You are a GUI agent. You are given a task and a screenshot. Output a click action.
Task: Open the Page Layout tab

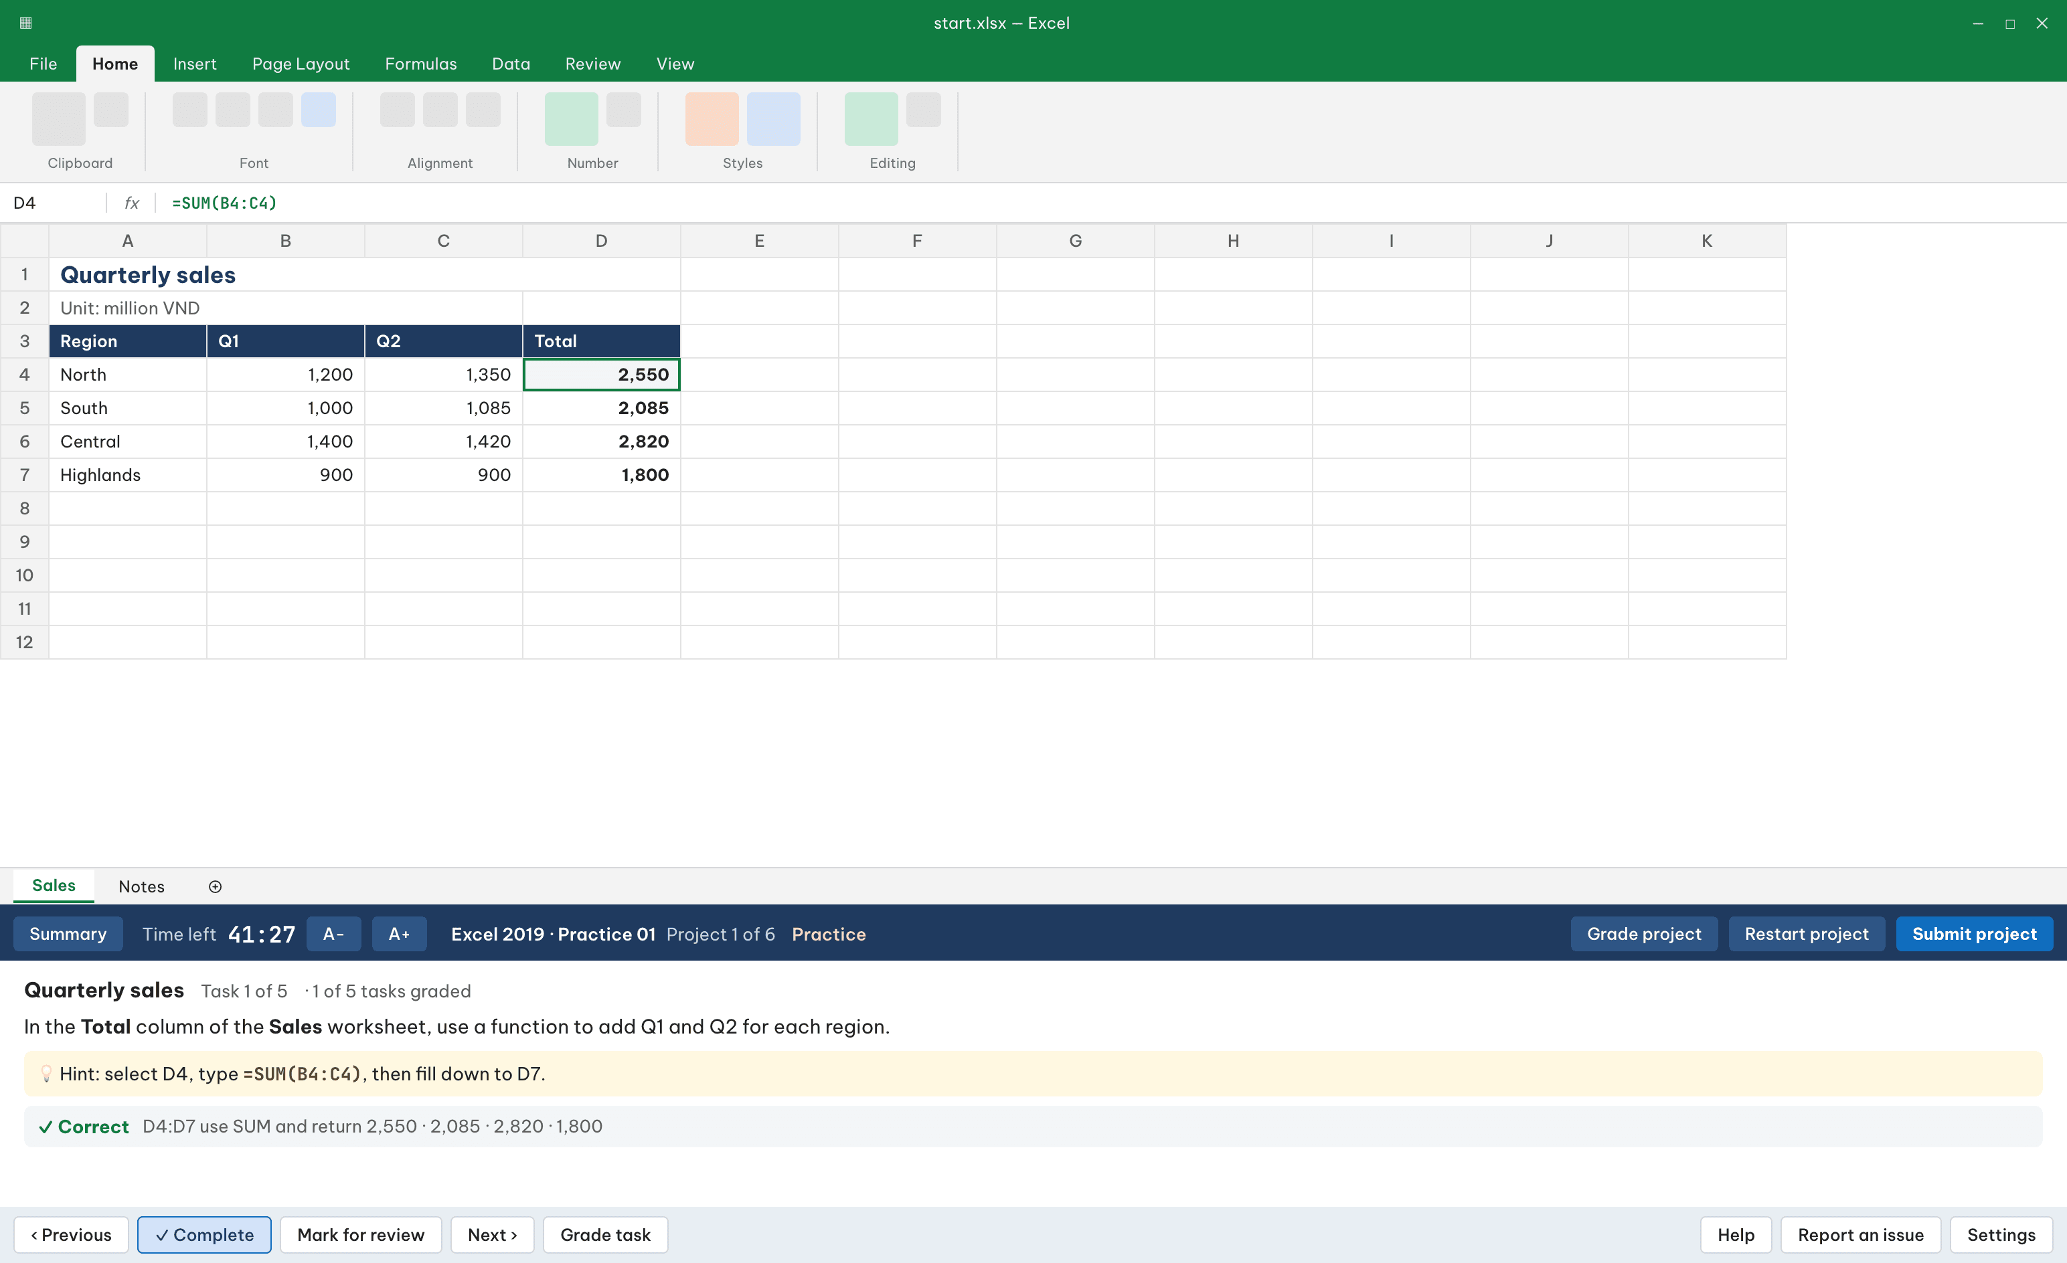301,64
